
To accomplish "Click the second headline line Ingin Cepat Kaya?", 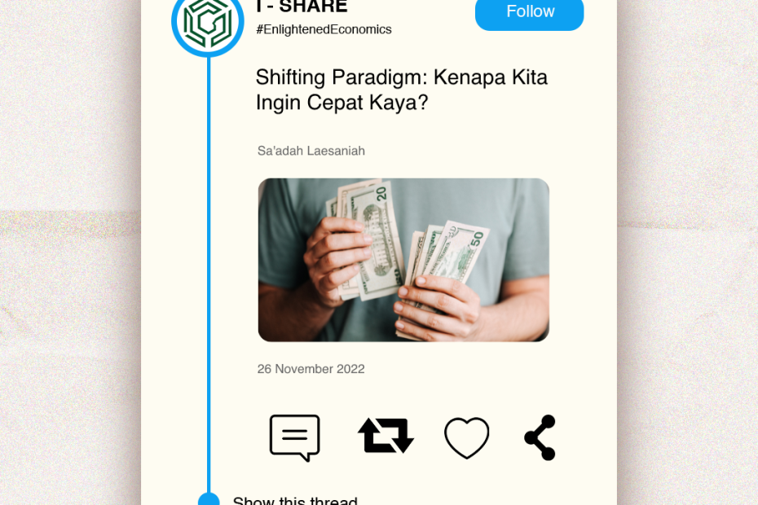I will (342, 103).
